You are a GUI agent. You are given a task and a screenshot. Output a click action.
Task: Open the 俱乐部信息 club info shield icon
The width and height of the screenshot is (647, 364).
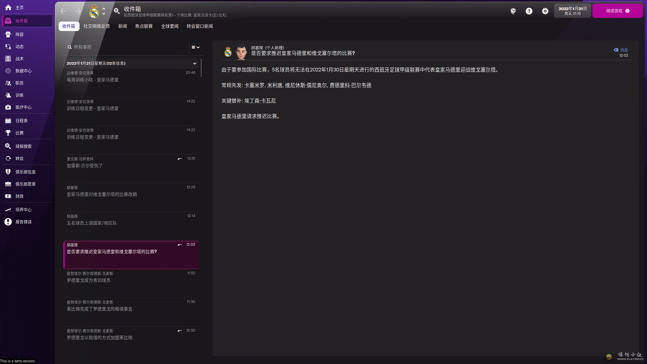pyautogui.click(x=8, y=172)
